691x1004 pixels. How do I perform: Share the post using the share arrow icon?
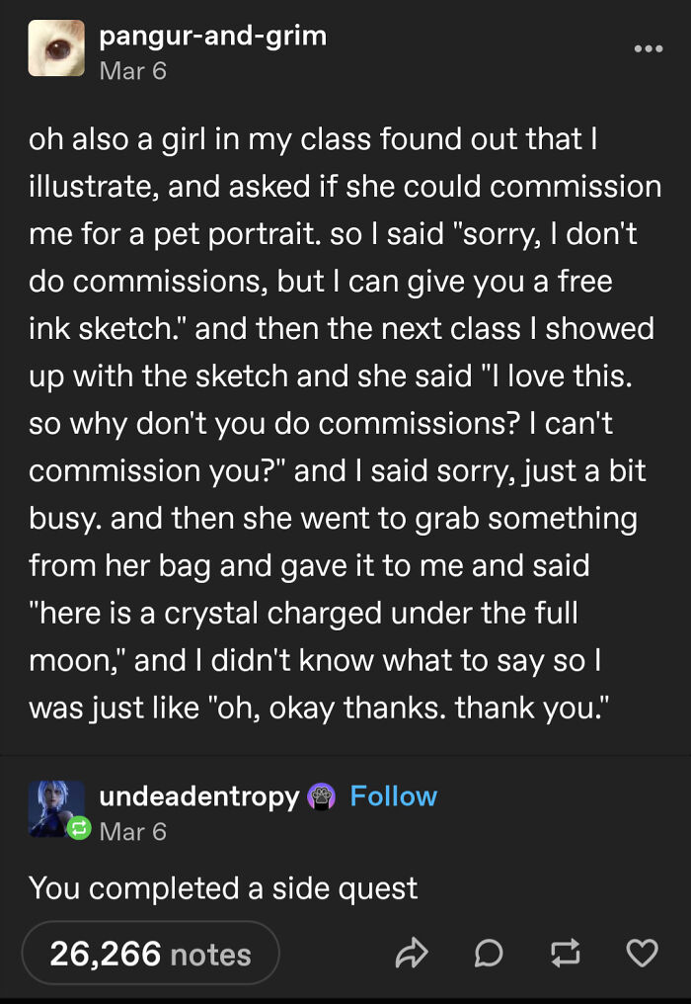coord(413,953)
